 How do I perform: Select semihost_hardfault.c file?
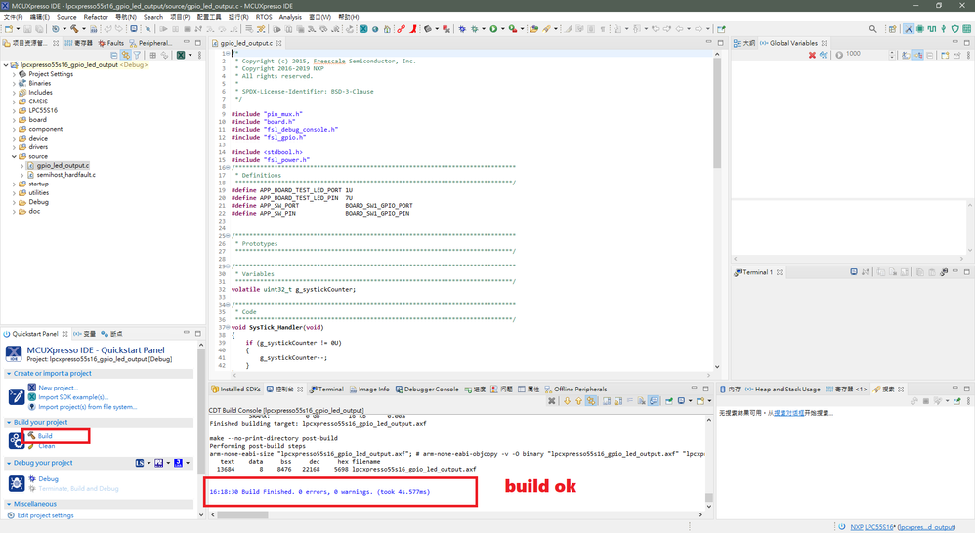click(65, 175)
